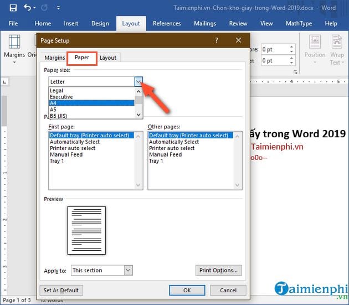This screenshot has height=305, width=349.
Task: Confirm with the OK button
Action: [187, 290]
